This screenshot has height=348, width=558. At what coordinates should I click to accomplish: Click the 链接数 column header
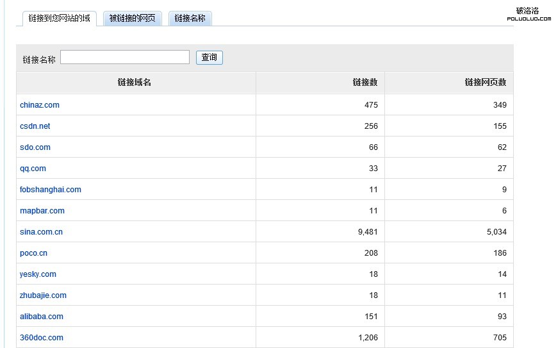365,83
